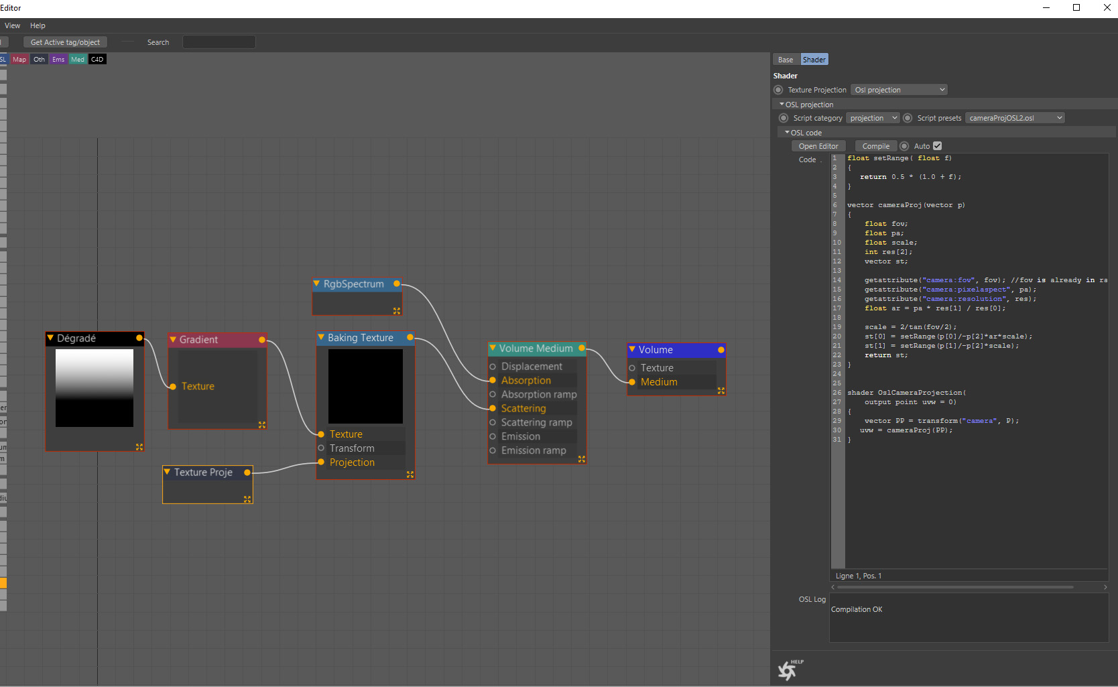Click resize handle on Volume Medium node
Screen dimensions: 1118x687
tap(582, 459)
